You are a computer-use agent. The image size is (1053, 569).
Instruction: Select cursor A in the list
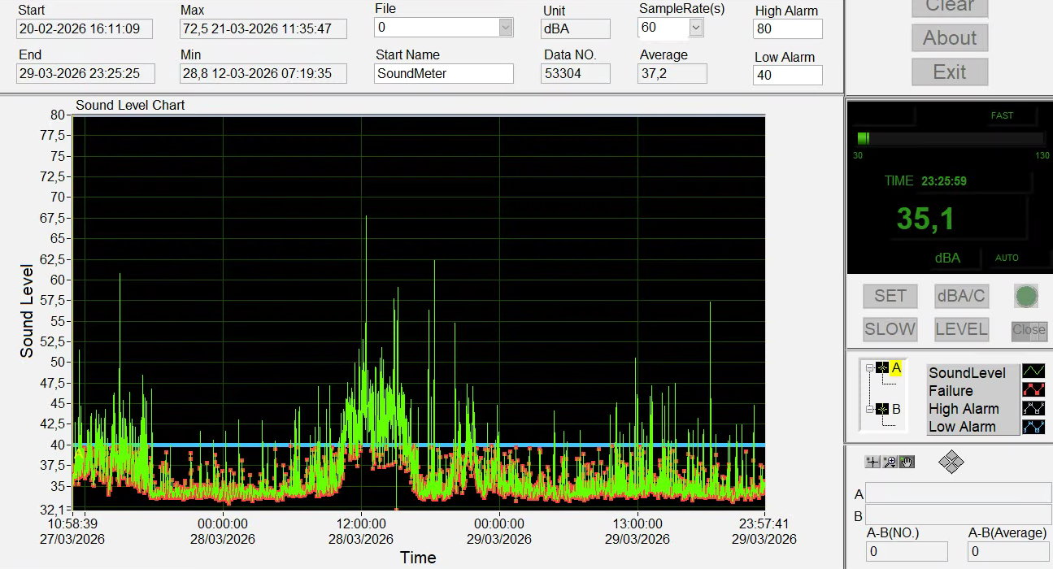coord(896,367)
